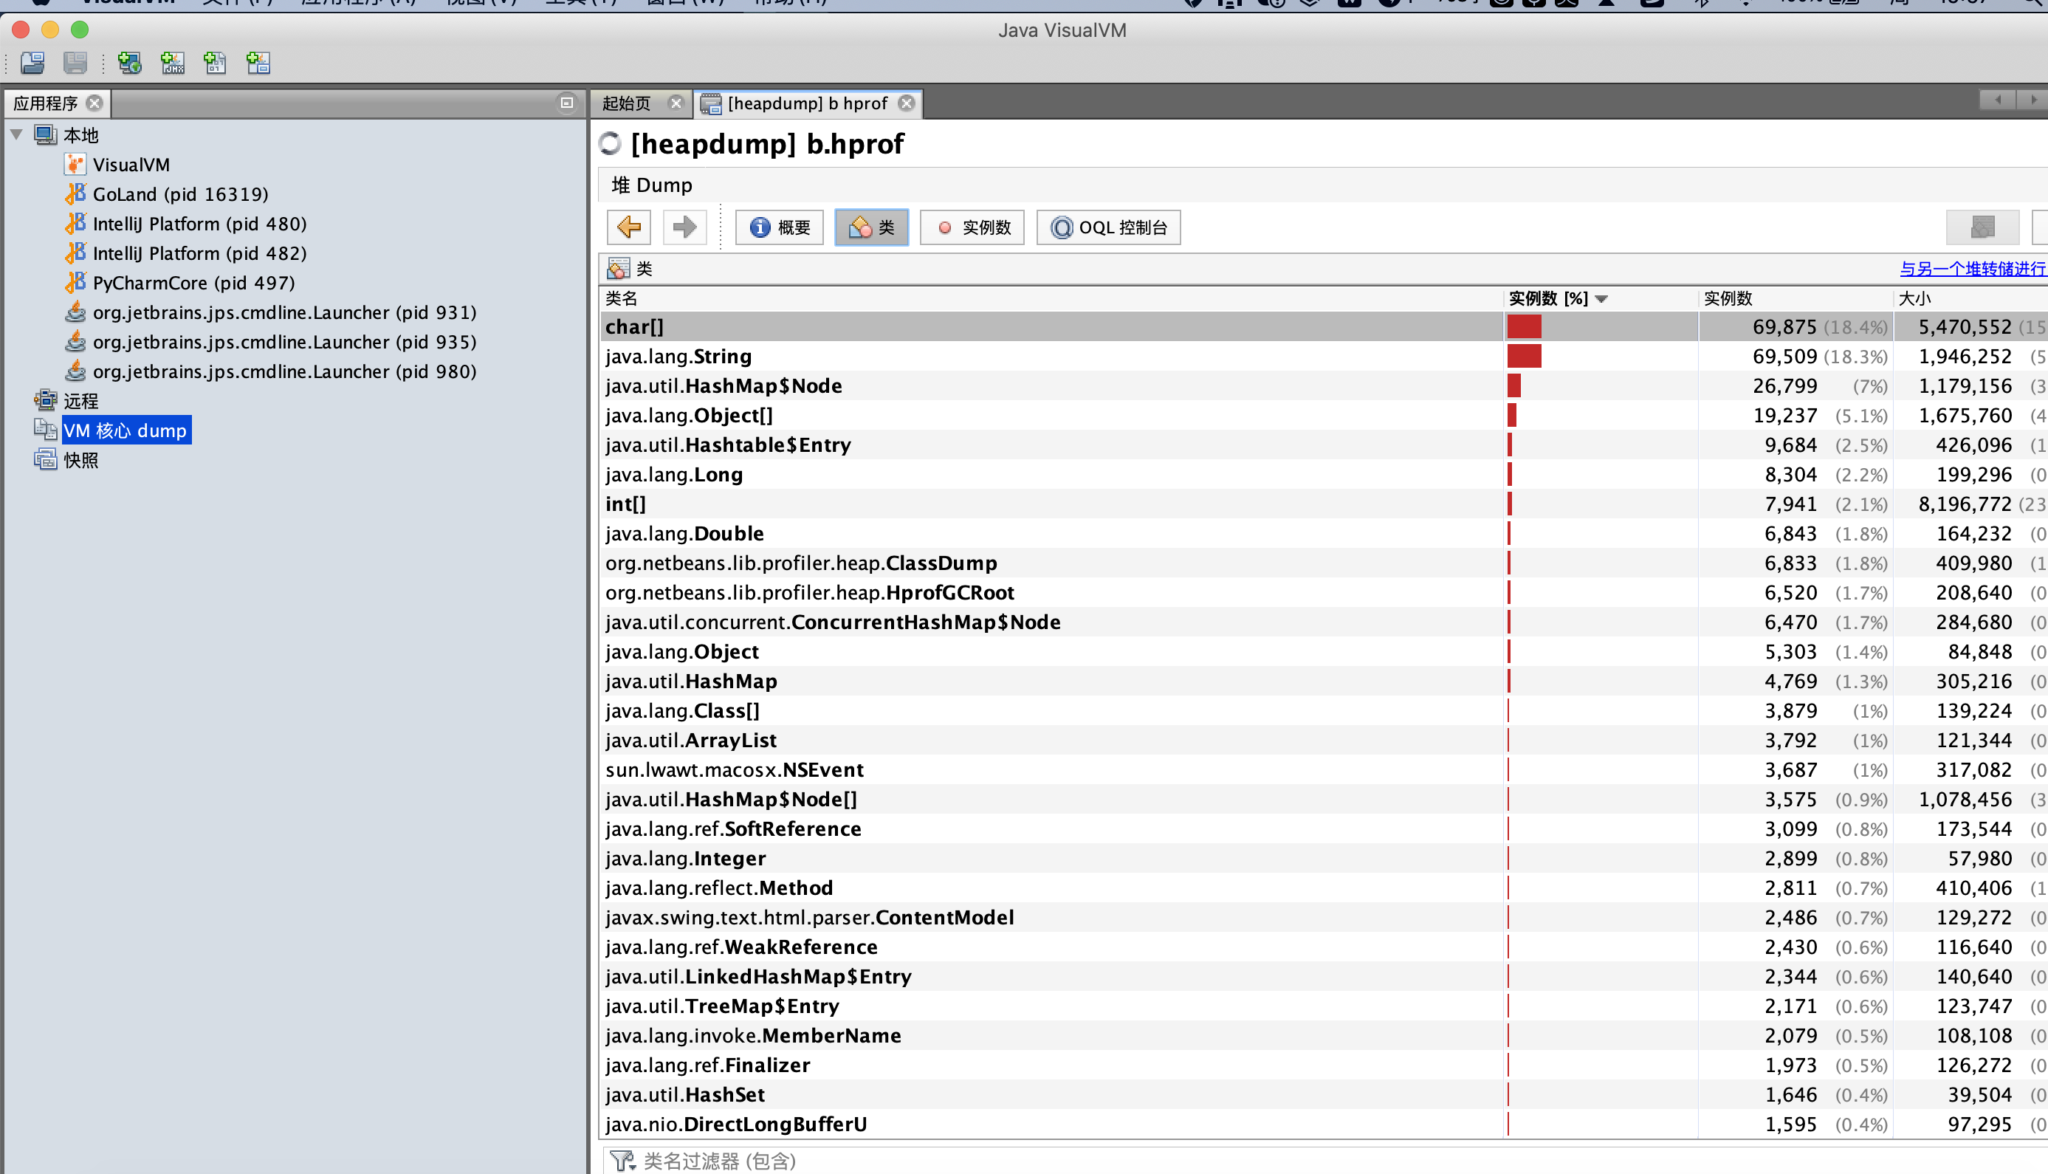The height and width of the screenshot is (1174, 2048).
Task: Switch to [heapdump] b hprof tab
Action: 807,103
